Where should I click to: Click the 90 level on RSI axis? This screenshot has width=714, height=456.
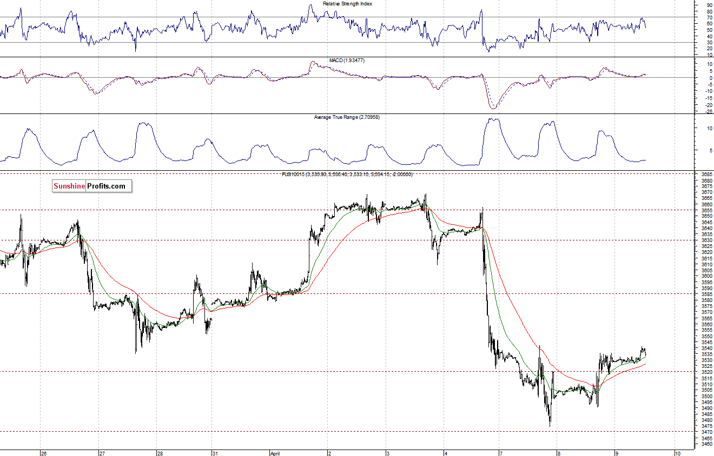pyautogui.click(x=709, y=4)
